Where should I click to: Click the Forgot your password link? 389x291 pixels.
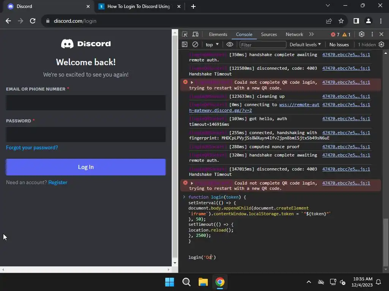32,148
